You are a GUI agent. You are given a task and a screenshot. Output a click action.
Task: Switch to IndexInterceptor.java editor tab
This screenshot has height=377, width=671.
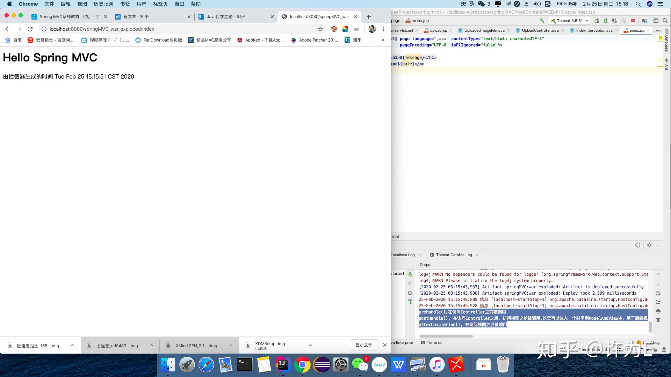pos(594,31)
